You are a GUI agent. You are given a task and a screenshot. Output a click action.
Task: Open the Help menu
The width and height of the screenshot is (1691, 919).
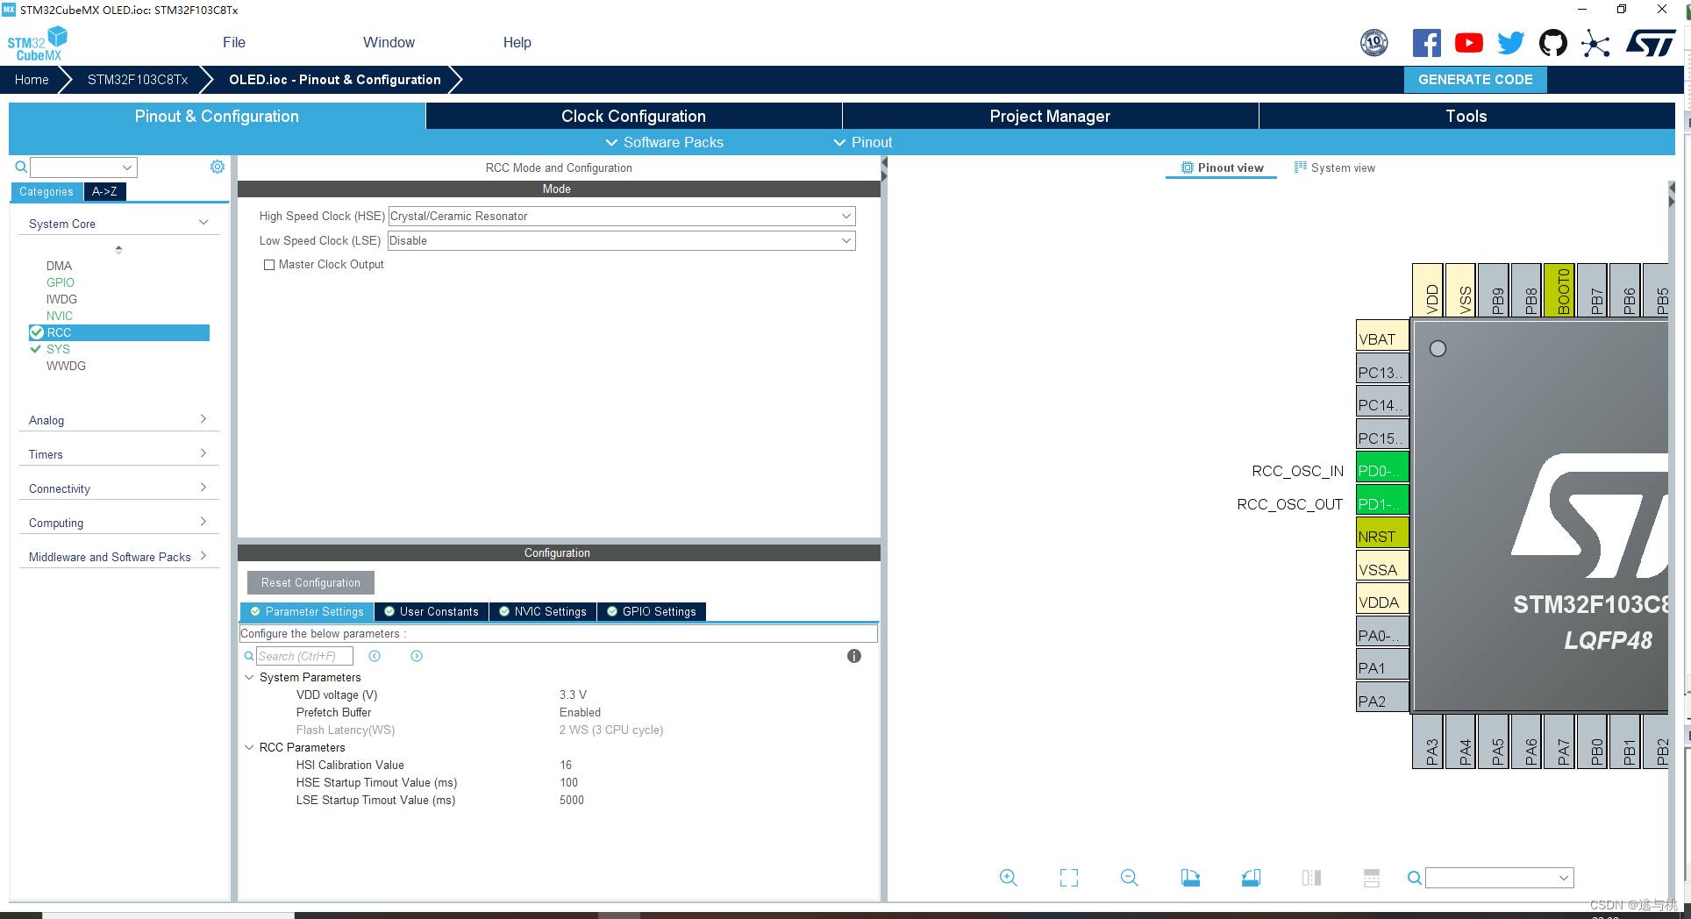click(517, 42)
